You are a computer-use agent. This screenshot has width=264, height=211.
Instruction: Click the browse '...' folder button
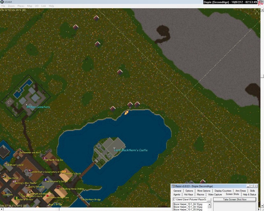point(209,199)
